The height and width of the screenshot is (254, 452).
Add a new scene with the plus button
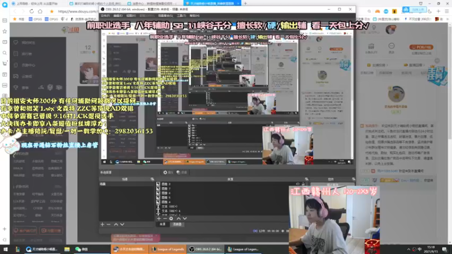coord(102,224)
